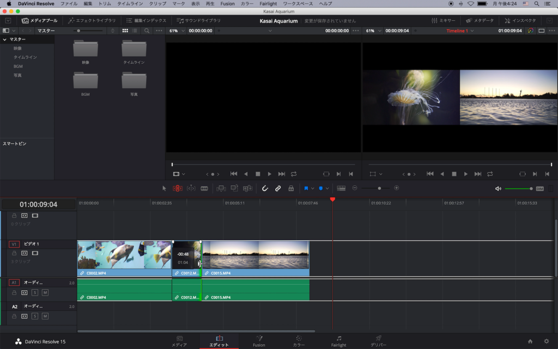Click the DIM audio button
Screen dimensions: 558x349
[x=539, y=189]
